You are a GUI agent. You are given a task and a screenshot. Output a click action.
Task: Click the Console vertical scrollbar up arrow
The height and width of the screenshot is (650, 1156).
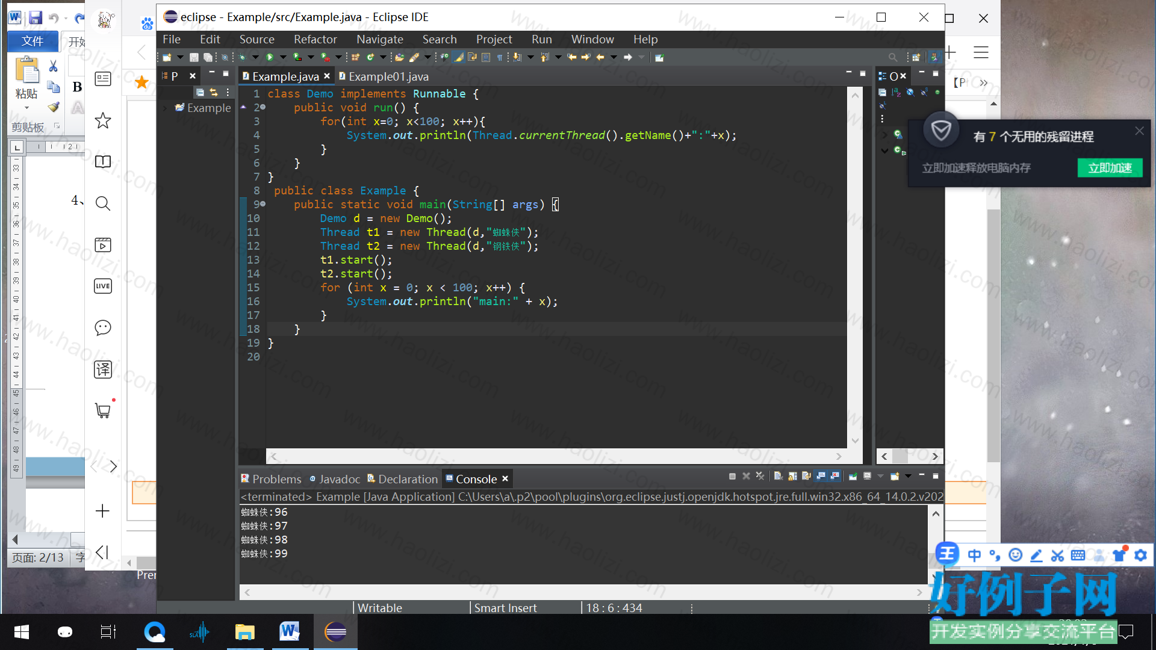pyautogui.click(x=936, y=513)
